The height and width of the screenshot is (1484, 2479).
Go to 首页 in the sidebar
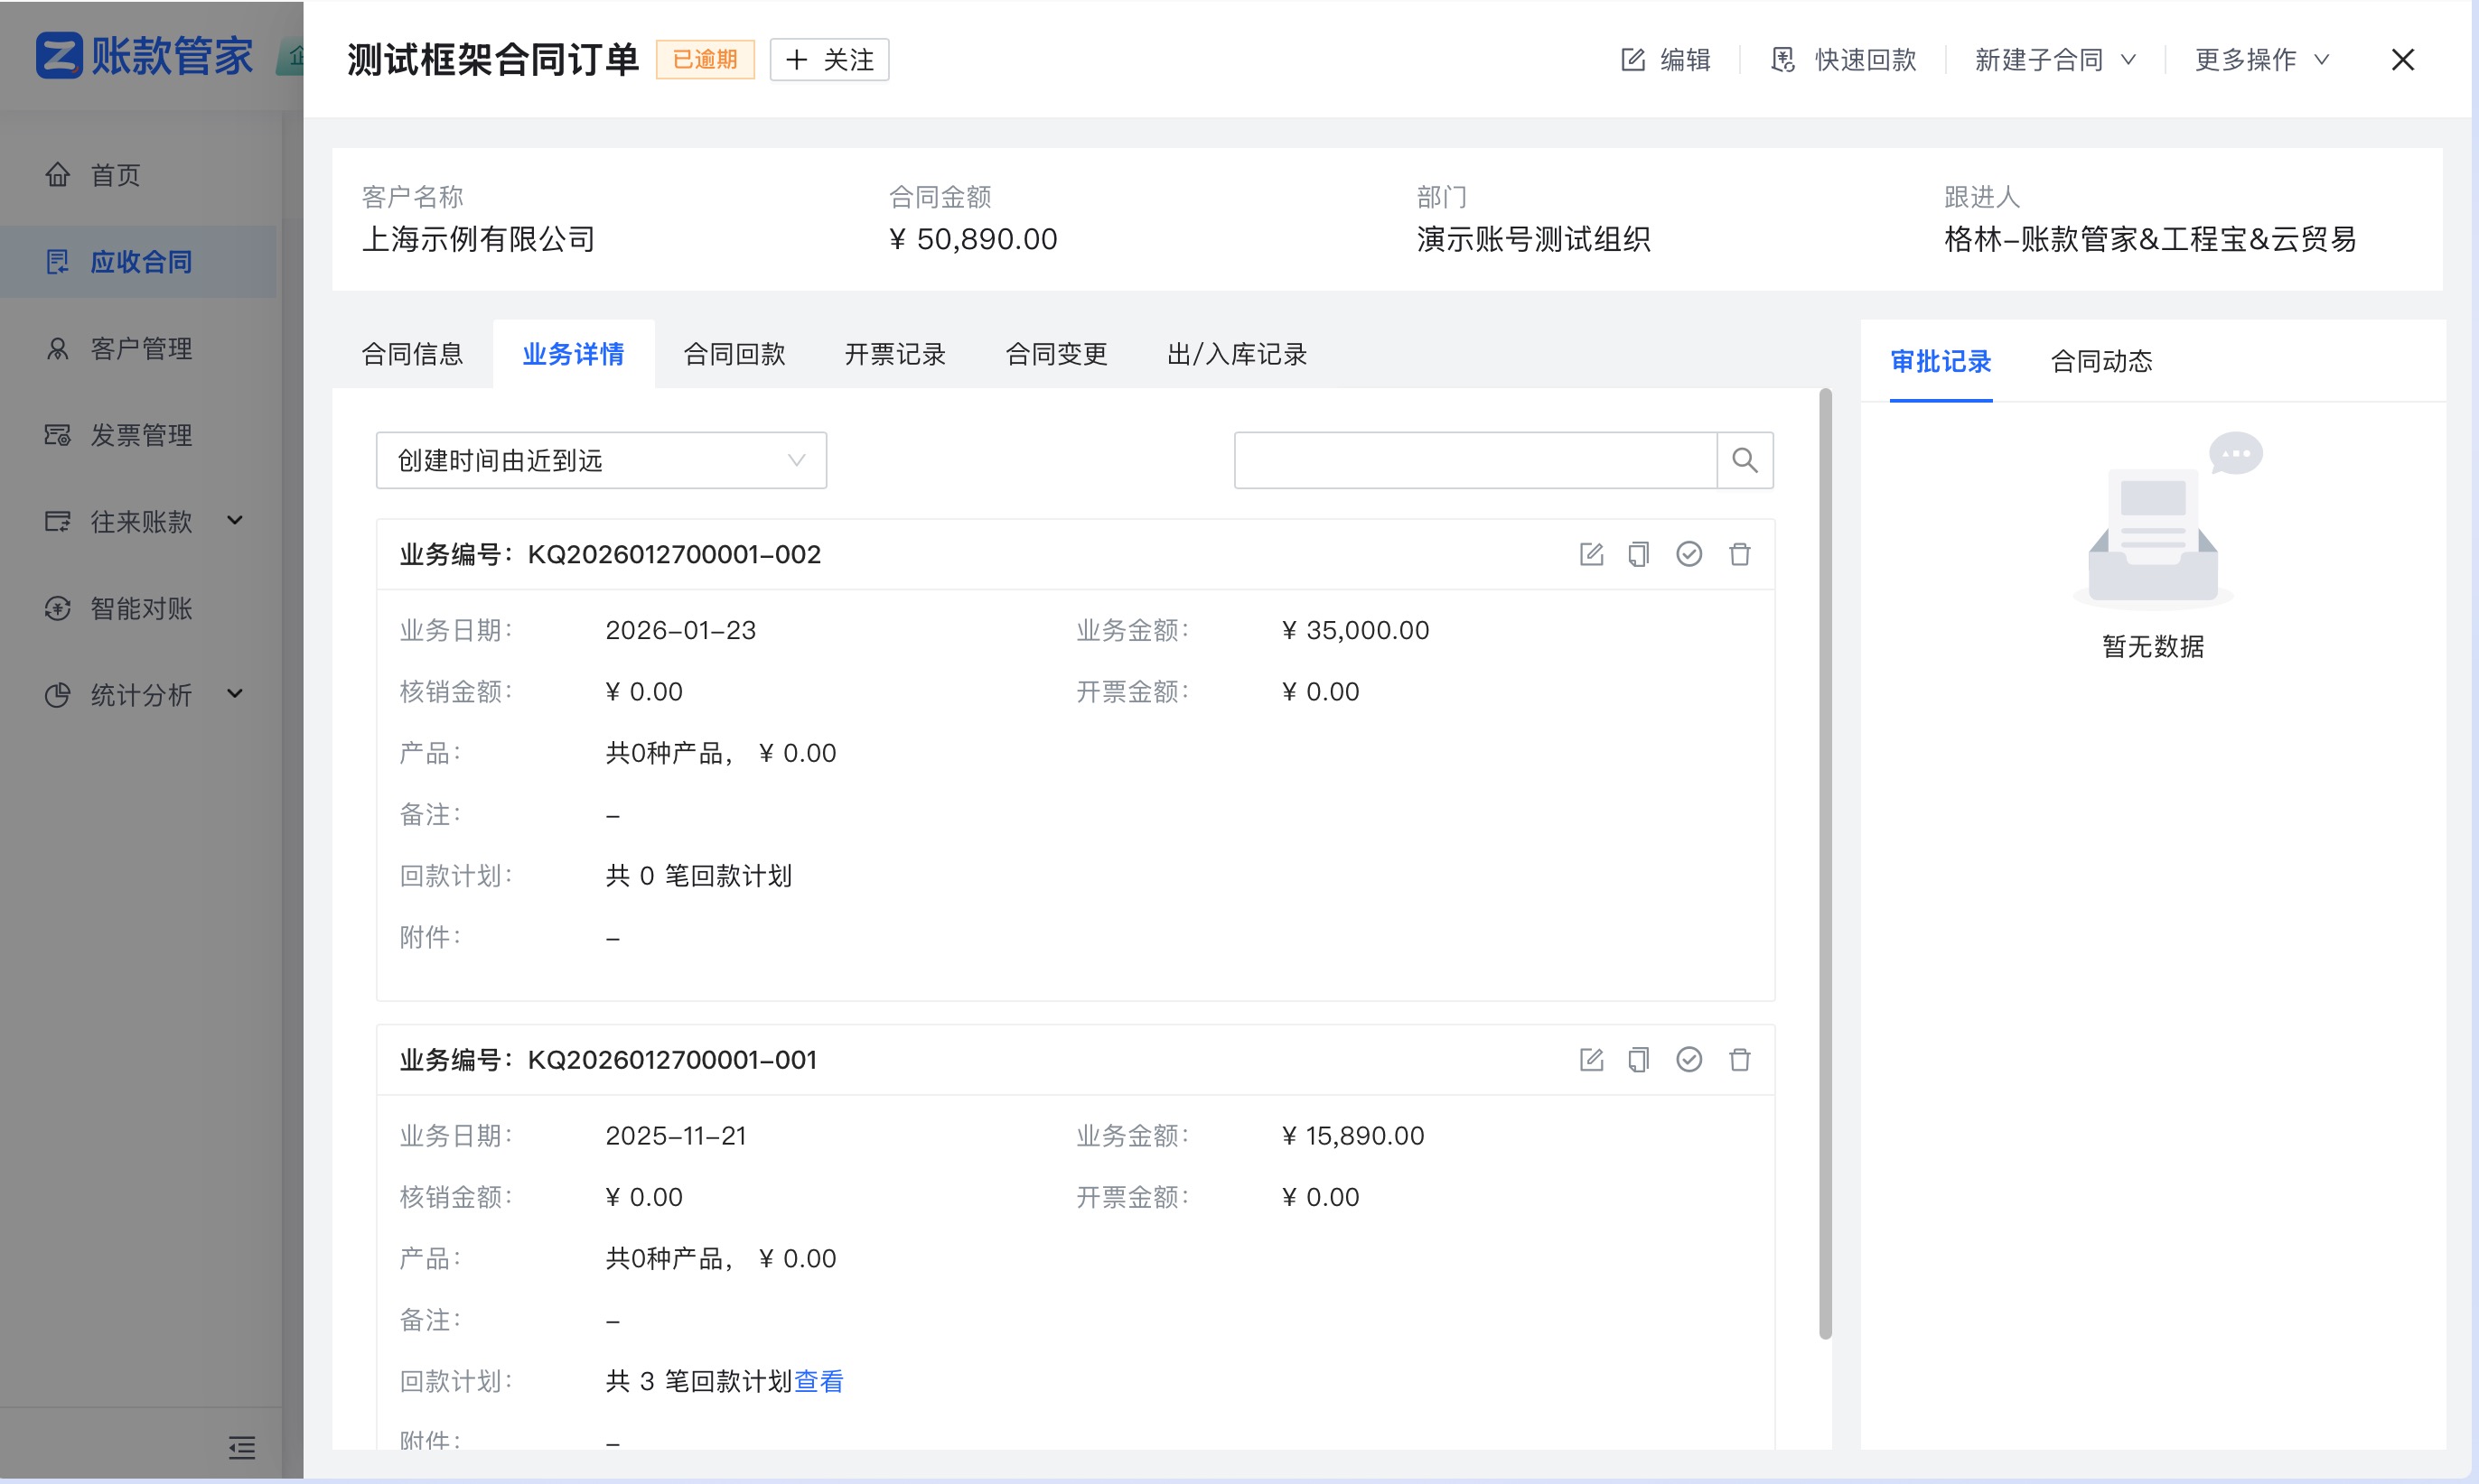(x=139, y=175)
